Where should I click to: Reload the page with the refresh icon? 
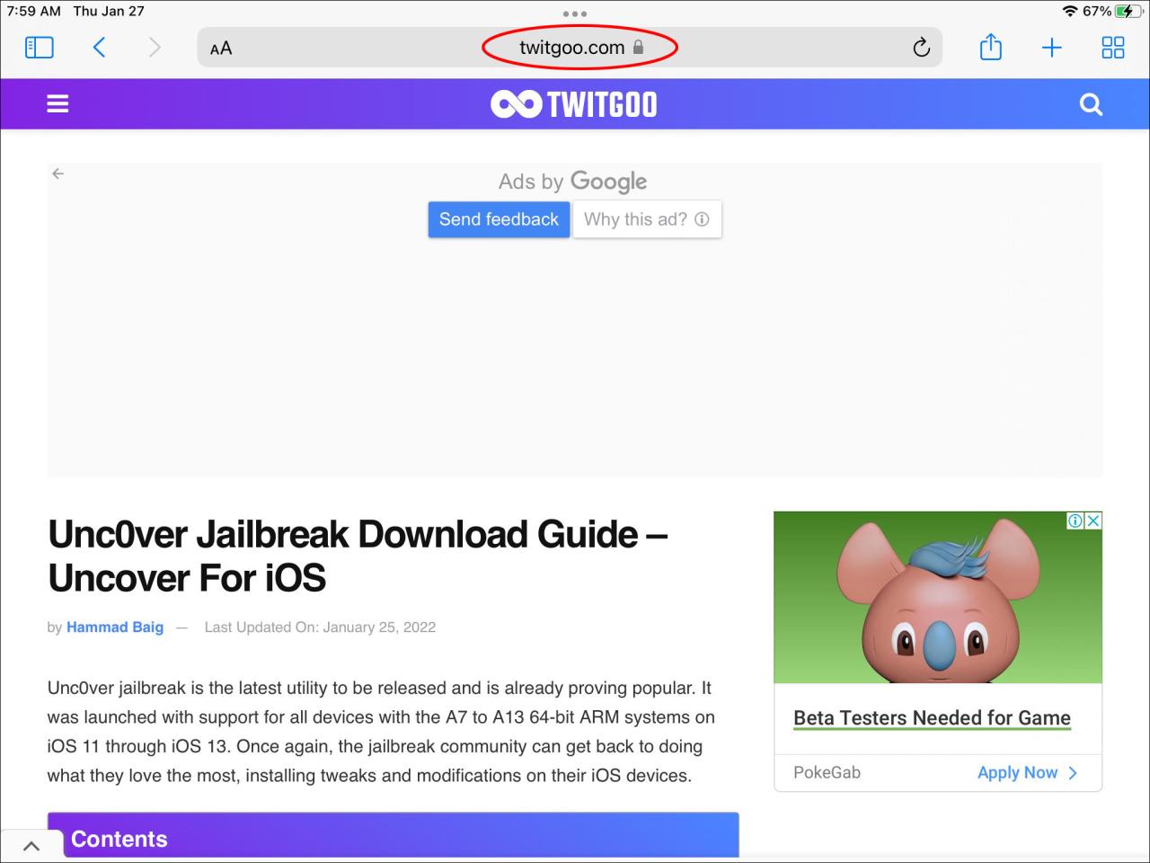pos(921,48)
